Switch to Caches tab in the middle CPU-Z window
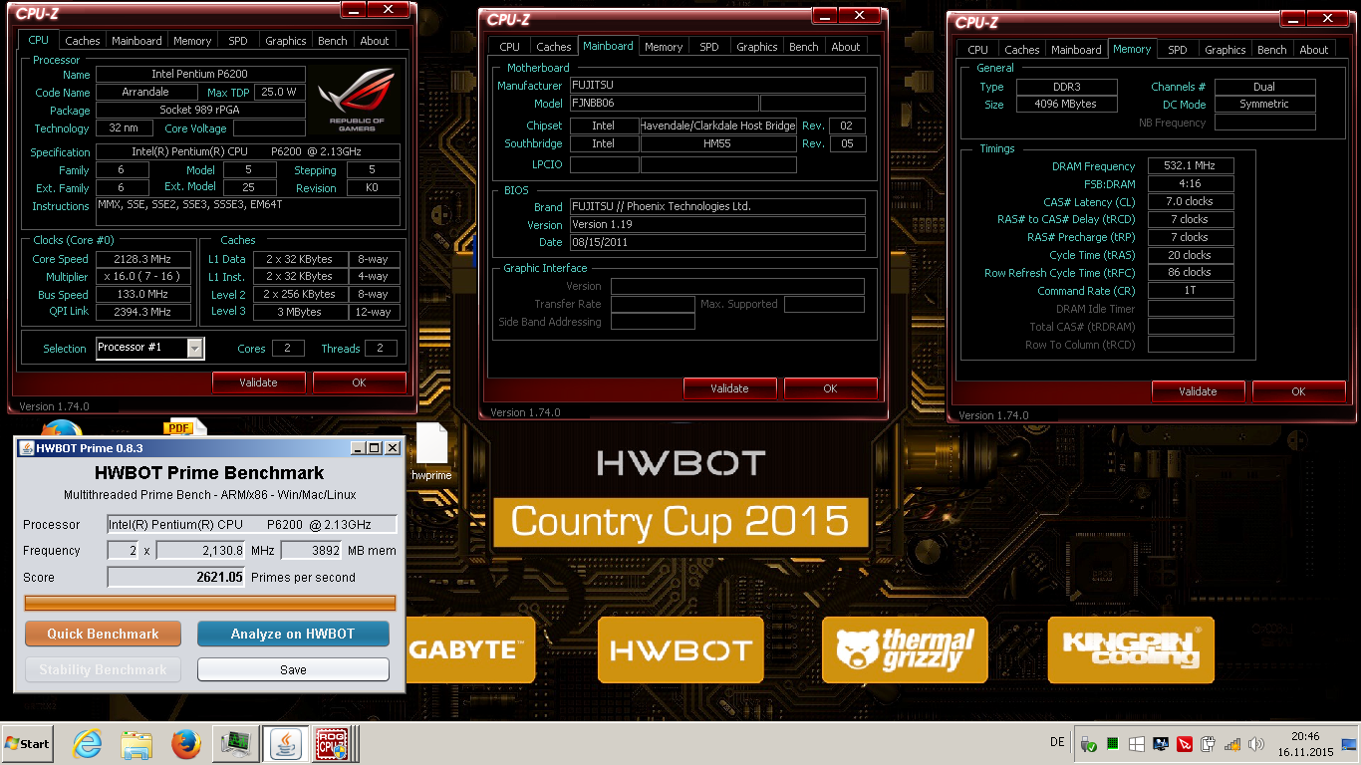 pyautogui.click(x=554, y=47)
